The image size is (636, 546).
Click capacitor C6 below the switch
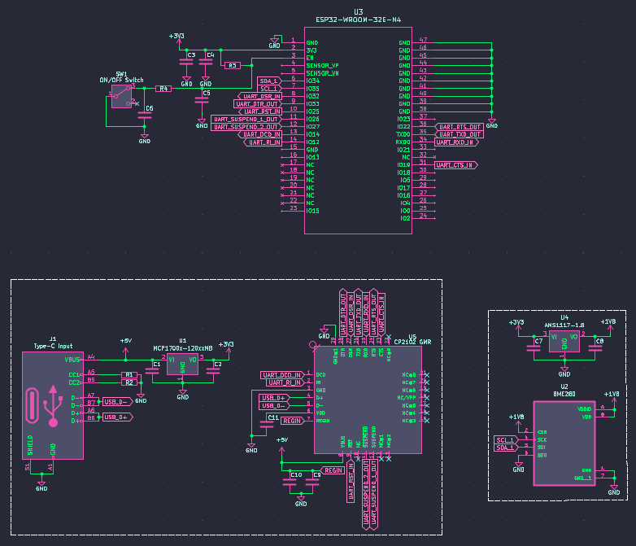pyautogui.click(x=145, y=116)
